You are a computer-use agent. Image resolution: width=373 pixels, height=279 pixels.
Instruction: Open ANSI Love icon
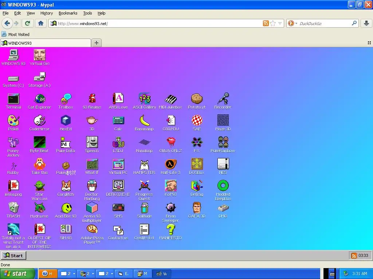pos(118,101)
